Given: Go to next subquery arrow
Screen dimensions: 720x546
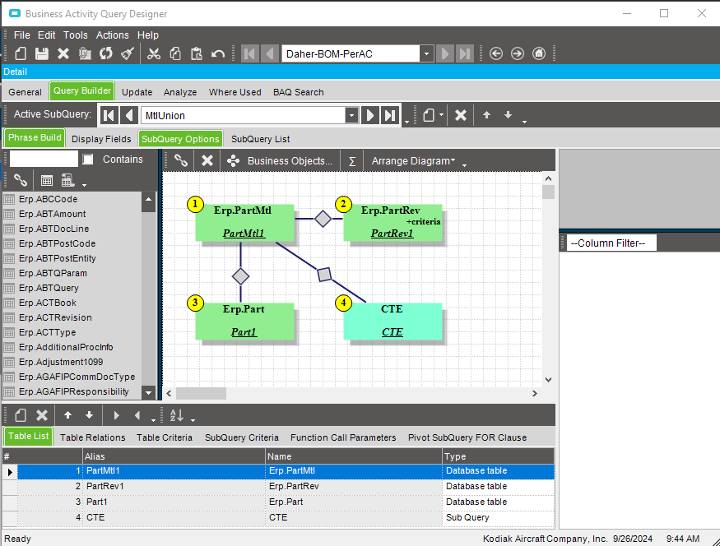Looking at the screenshot, I should (371, 115).
